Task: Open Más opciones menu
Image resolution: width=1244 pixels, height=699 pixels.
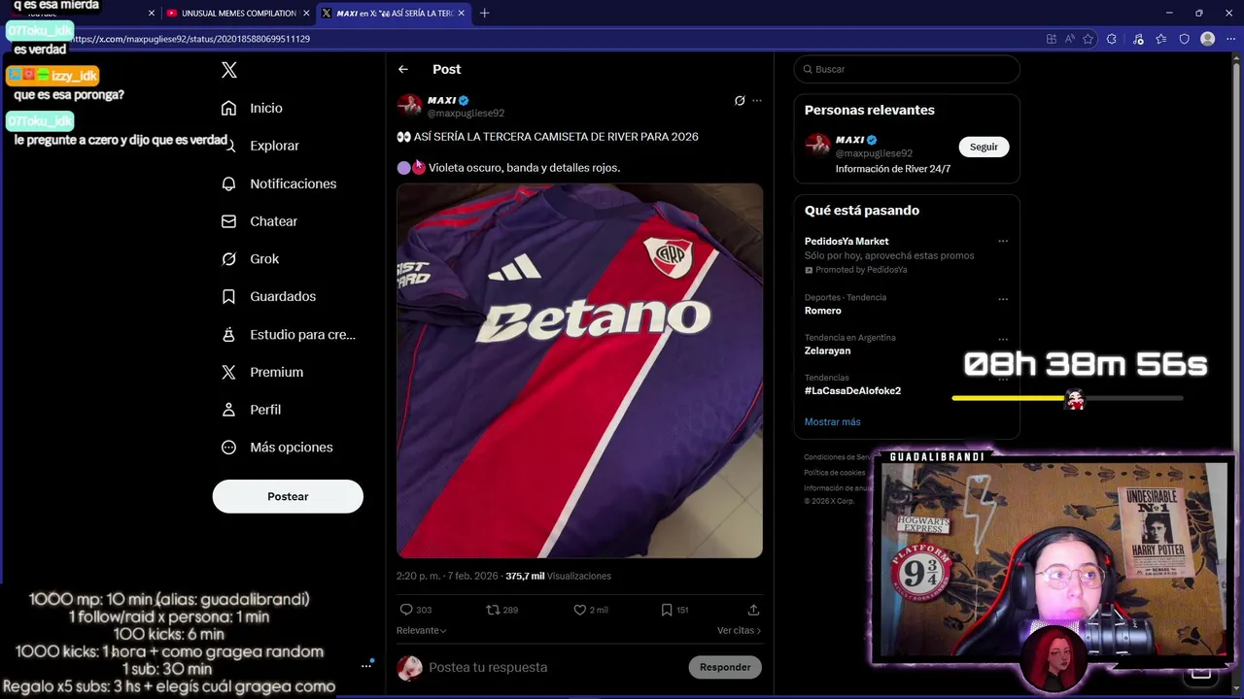Action: click(278, 448)
